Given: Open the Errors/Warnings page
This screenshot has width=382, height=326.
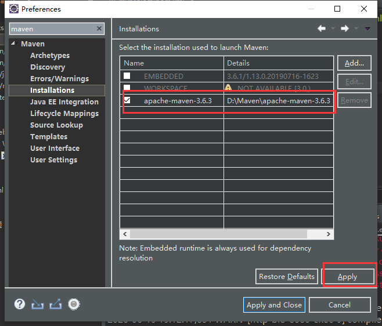Looking at the screenshot, I should click(x=59, y=79).
